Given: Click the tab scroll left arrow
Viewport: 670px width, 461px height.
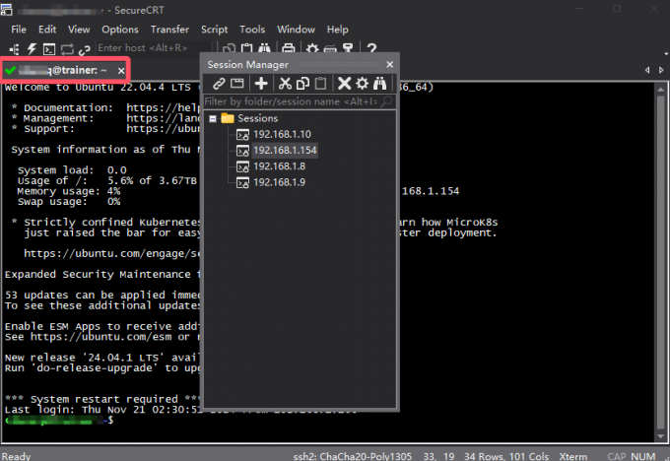Looking at the screenshot, I should coord(647,70).
